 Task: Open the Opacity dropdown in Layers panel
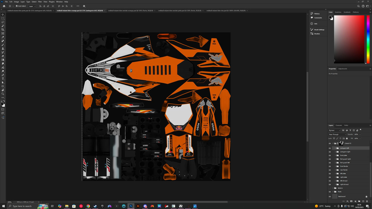[x=360, y=134]
